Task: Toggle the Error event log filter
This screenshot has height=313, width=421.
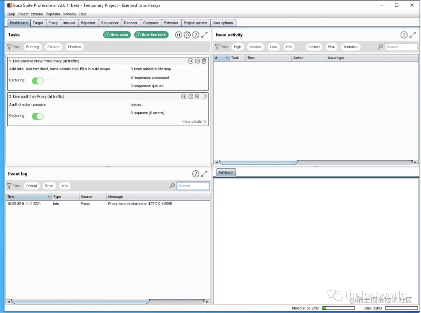Action: [x=49, y=186]
